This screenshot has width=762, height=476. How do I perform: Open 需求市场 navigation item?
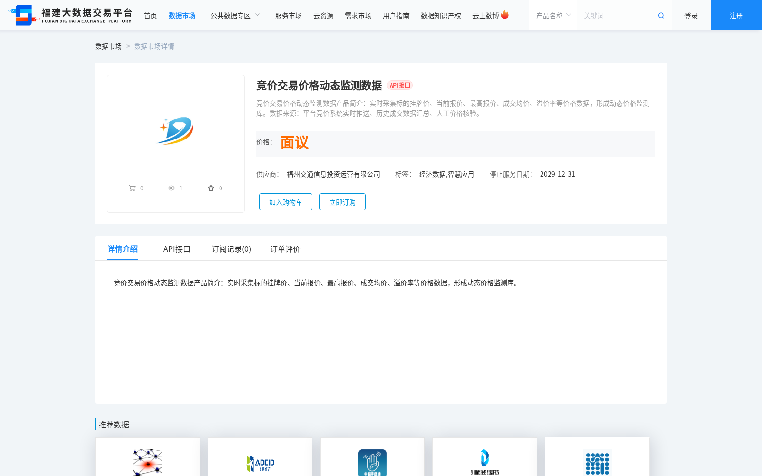[x=358, y=16]
